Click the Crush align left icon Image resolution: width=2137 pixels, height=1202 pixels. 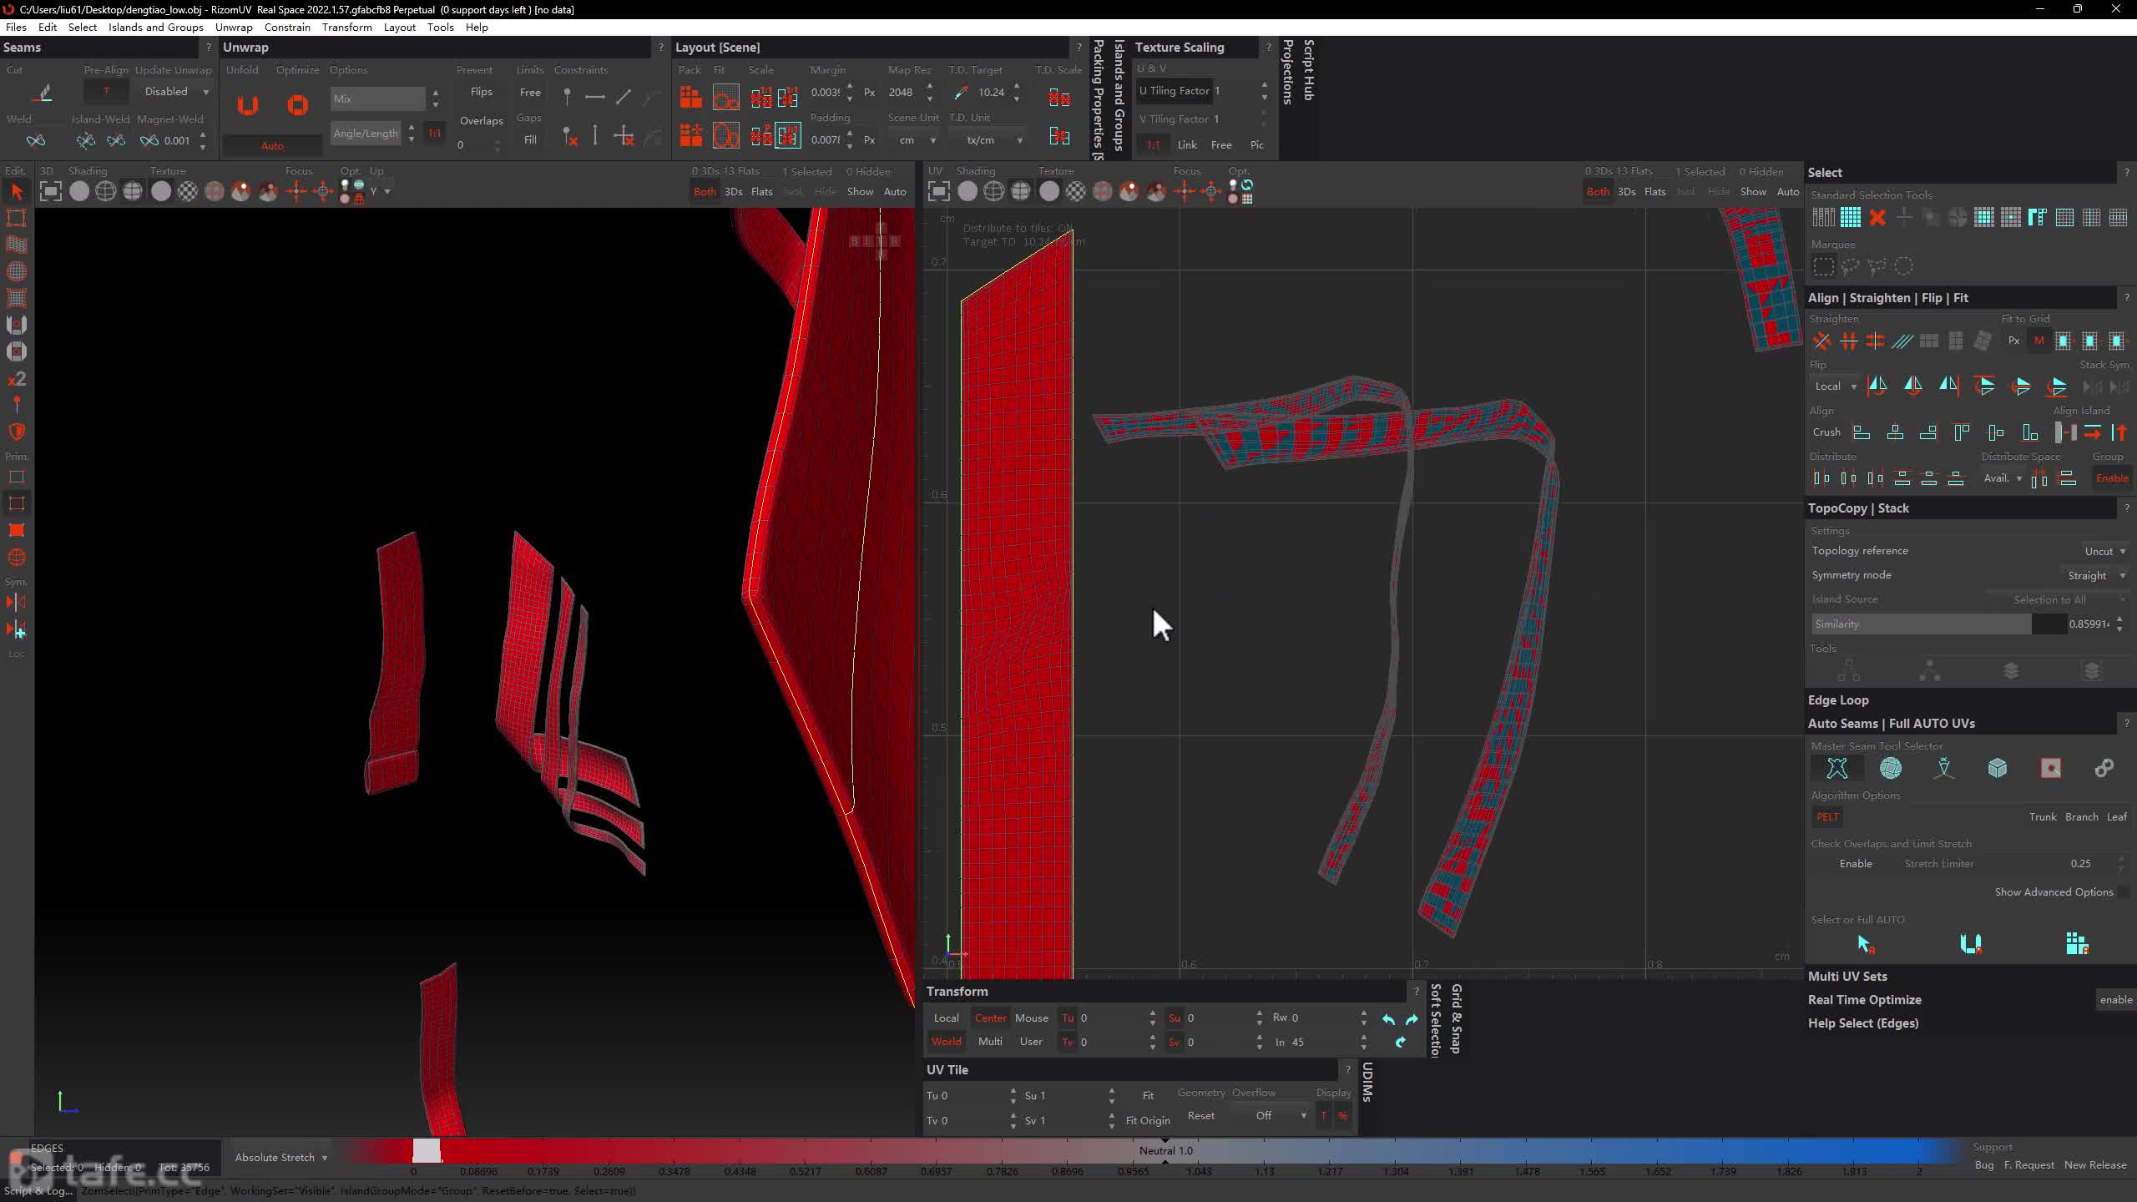pos(1861,432)
